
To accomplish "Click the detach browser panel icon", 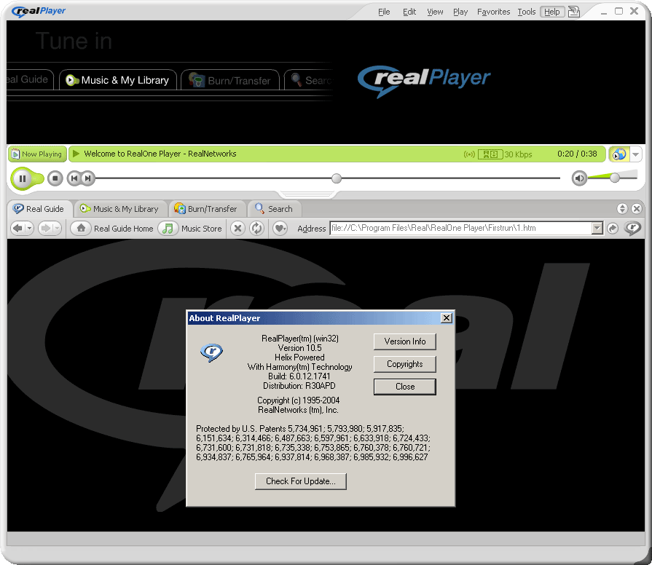I will pos(622,208).
